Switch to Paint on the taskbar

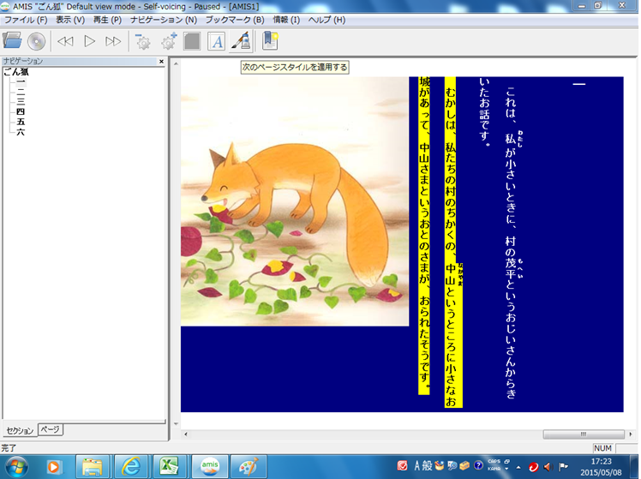pos(249,467)
